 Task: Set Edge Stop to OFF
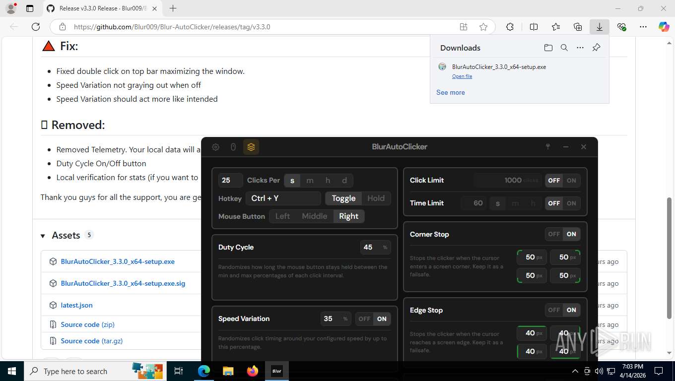[554, 310]
